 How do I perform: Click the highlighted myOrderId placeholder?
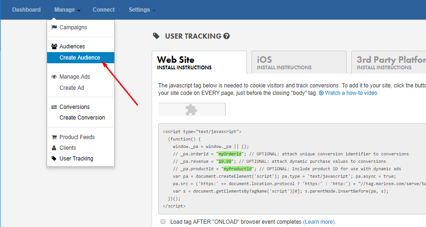(x=230, y=154)
